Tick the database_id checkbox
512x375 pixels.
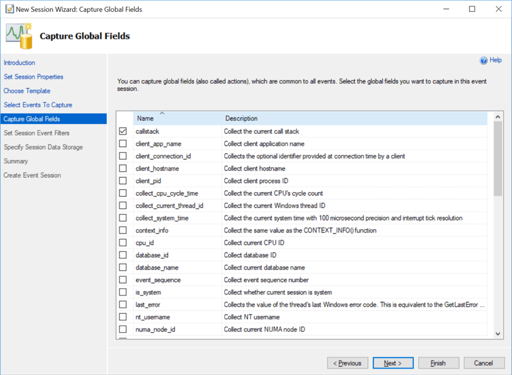pos(123,255)
